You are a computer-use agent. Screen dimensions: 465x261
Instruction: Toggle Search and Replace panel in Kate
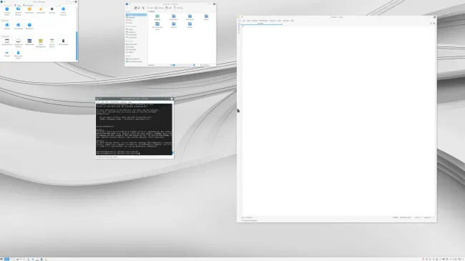tap(249, 221)
